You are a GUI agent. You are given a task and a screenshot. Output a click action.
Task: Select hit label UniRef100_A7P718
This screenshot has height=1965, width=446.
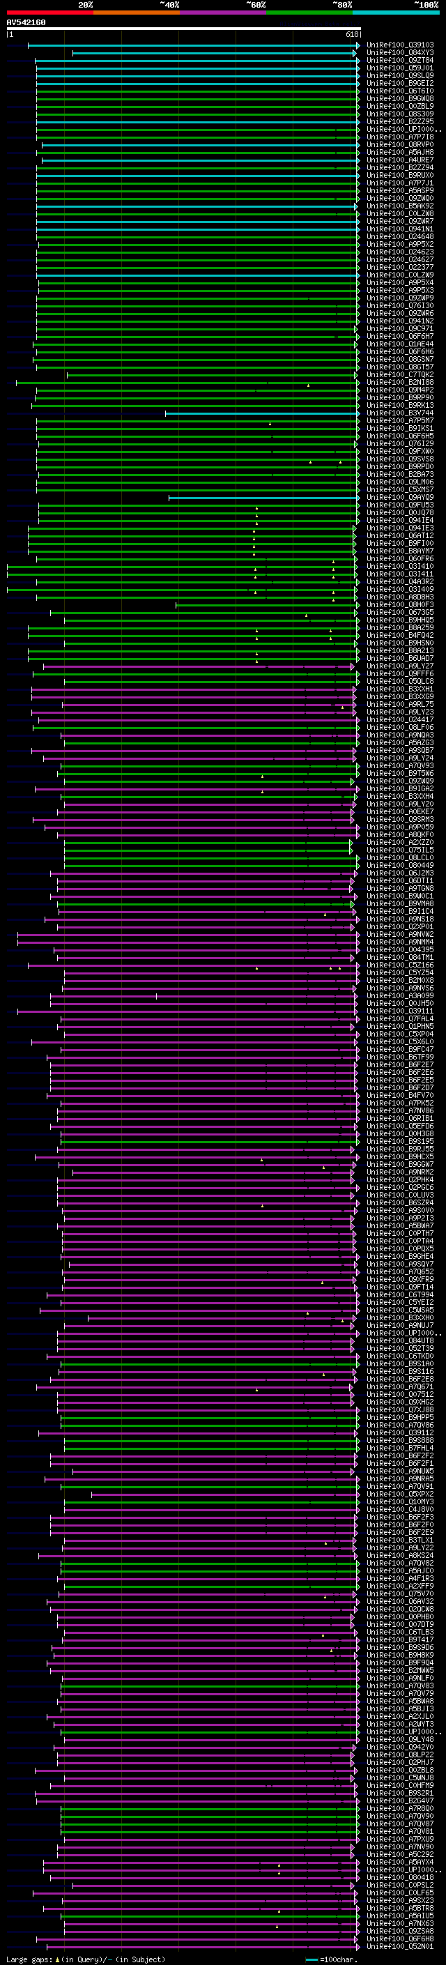[x=400, y=137]
